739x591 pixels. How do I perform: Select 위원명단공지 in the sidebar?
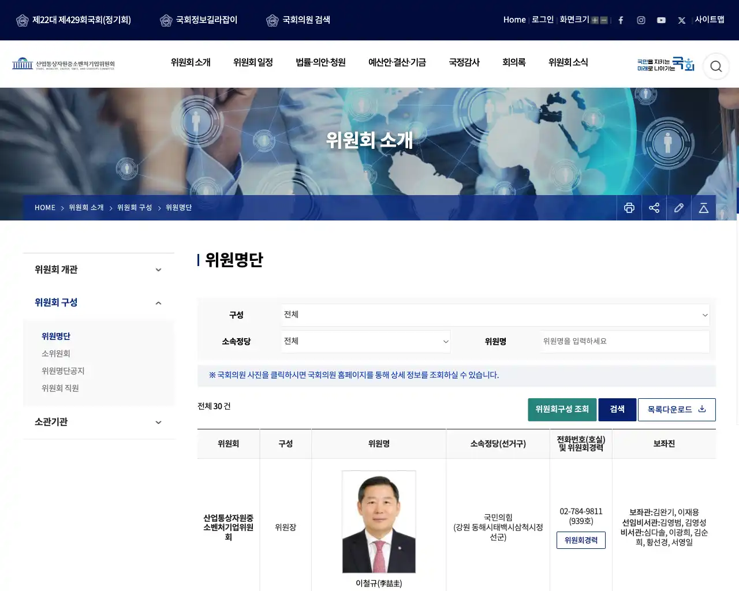click(x=63, y=371)
